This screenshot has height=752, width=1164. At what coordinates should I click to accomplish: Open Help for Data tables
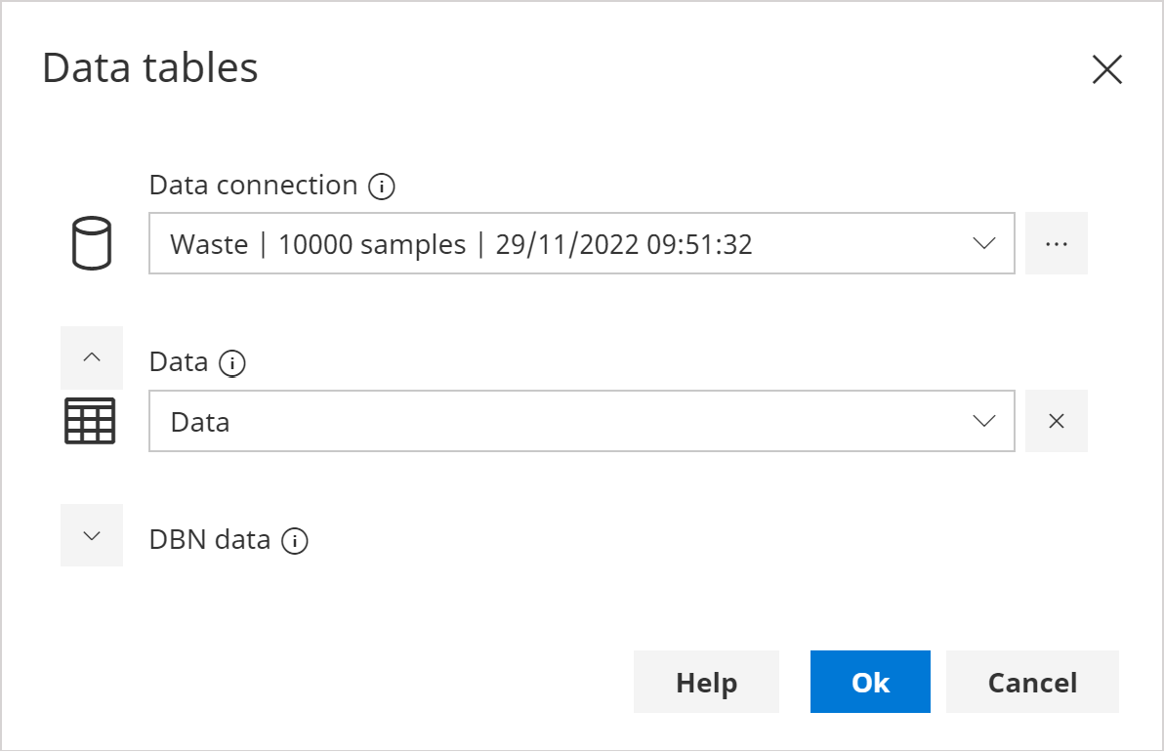tap(706, 682)
